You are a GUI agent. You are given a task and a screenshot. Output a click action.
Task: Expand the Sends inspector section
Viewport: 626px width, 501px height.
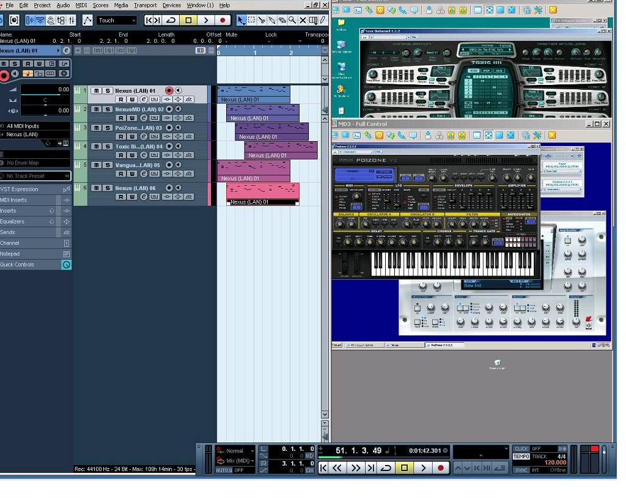(x=36, y=232)
